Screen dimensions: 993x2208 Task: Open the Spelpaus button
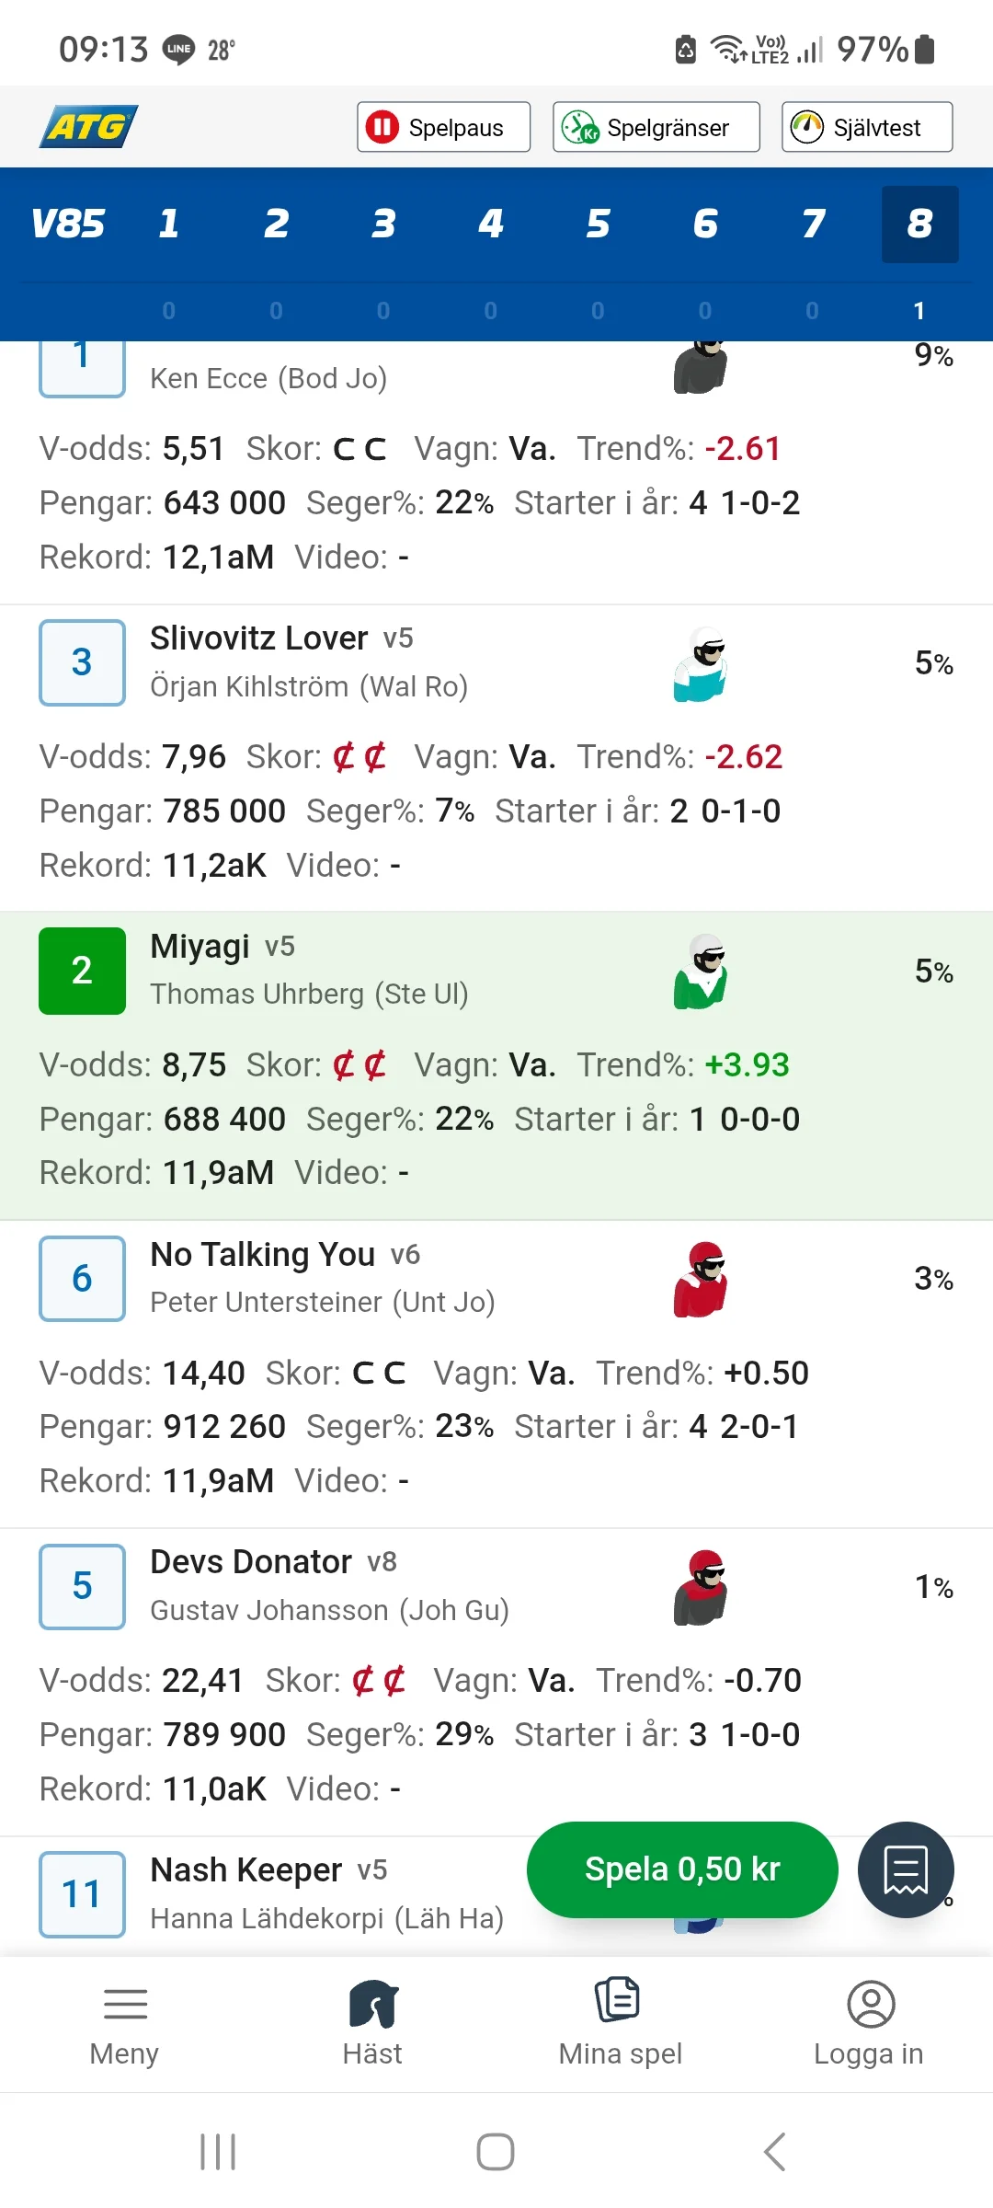[443, 127]
